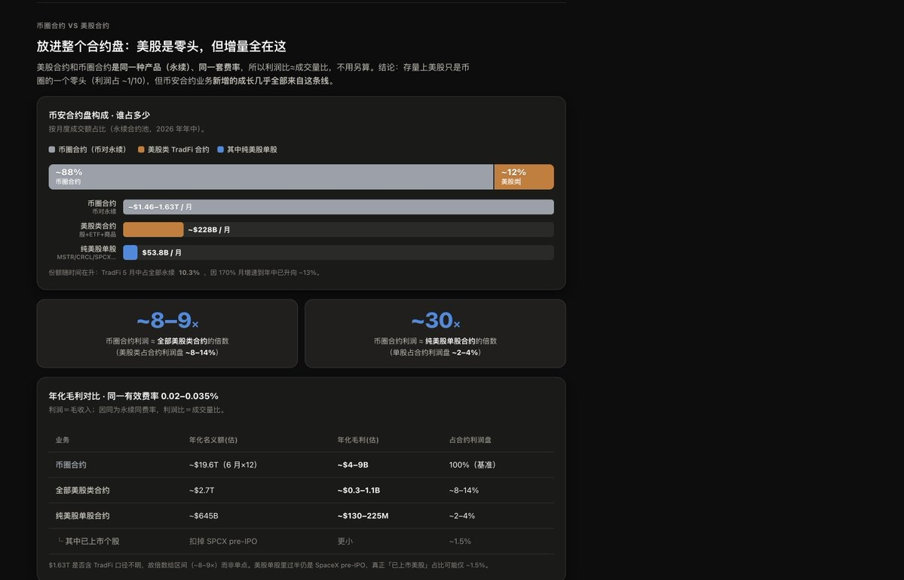Click cell ~$130–225M

click(x=363, y=516)
